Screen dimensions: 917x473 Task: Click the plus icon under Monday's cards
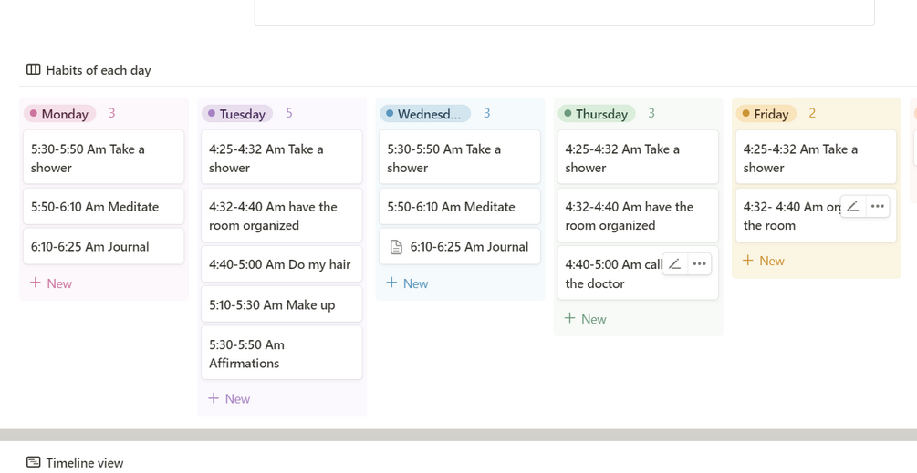[36, 283]
